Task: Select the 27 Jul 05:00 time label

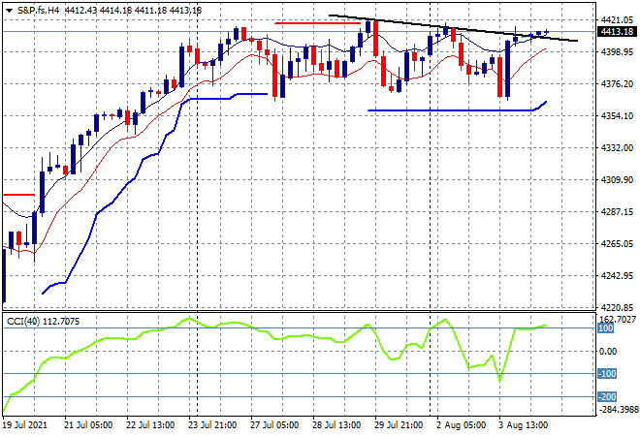Action: pos(274,425)
